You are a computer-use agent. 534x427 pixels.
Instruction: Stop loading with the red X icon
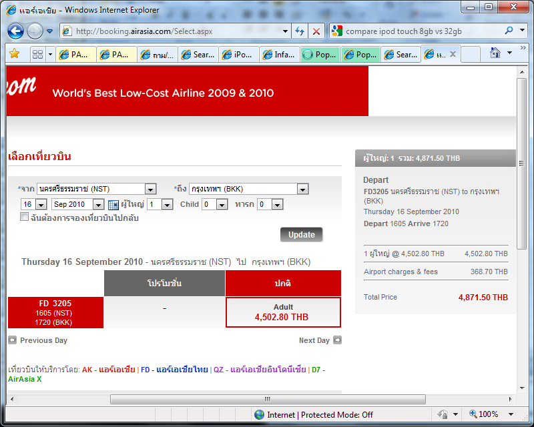pyautogui.click(x=316, y=31)
